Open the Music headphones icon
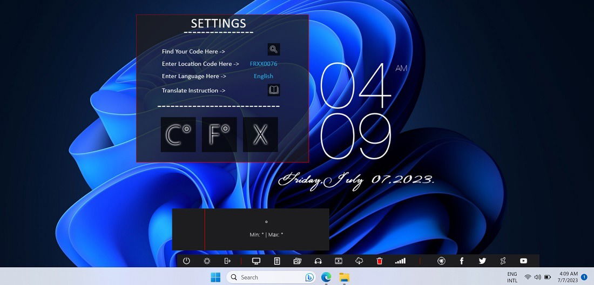The width and height of the screenshot is (594, 285). point(318,261)
